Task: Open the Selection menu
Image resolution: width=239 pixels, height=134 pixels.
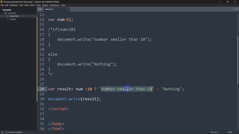Action: (x=14, y=5)
